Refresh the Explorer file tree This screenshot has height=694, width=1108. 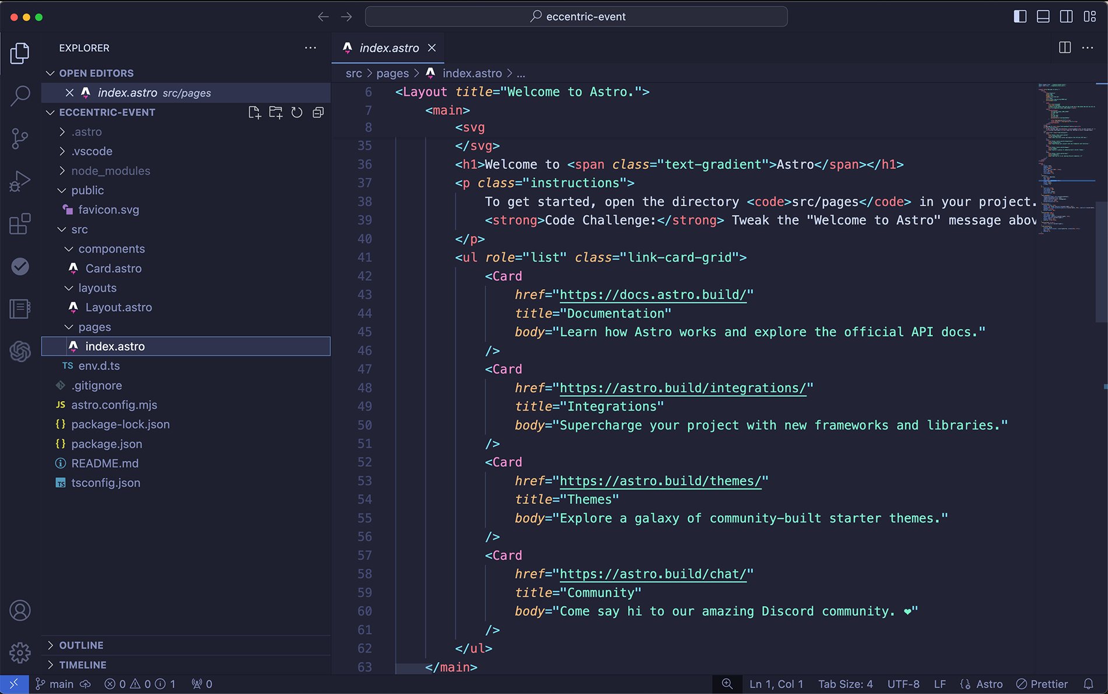click(297, 112)
